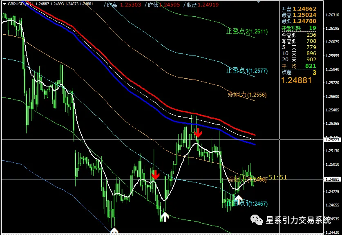
Task: Select the red down arrow near the 1.2490 level
Action: tap(156, 175)
